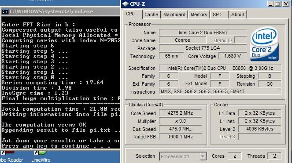Click the Core Voltage value 1.680 V
The width and height of the screenshot is (292, 163).
pos(233,56)
